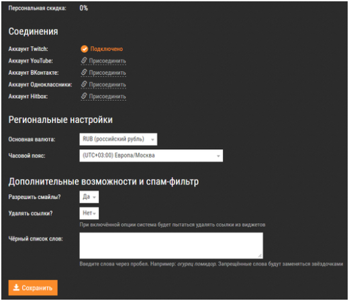Click the blacklist textarea resize handle
The width and height of the screenshot is (349, 301).
tap(260, 255)
